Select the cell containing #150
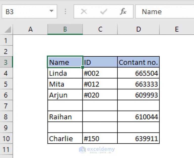Viewport: 194px width, 158px height. (x=100, y=138)
